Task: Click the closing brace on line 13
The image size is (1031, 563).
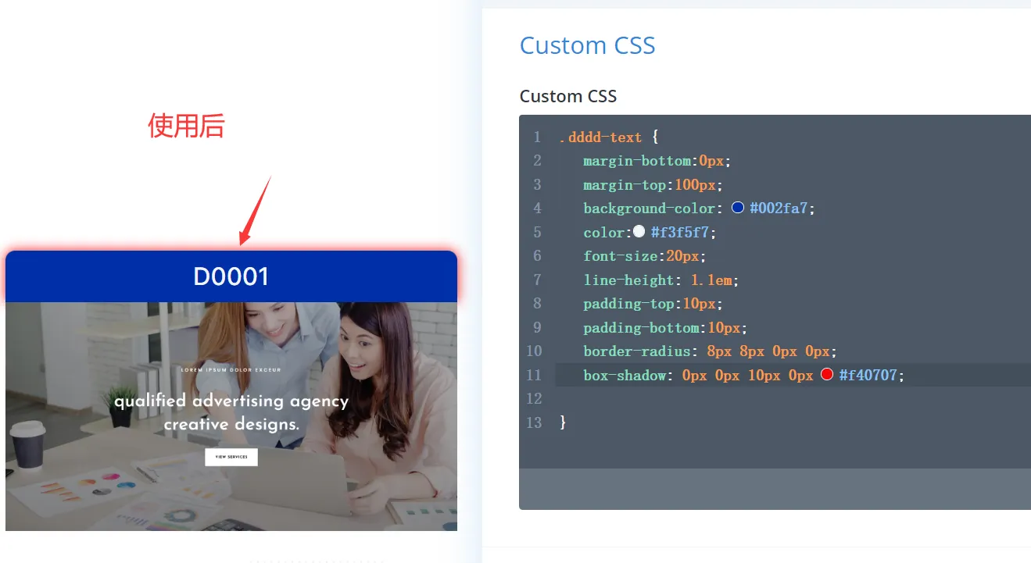Action: [x=562, y=422]
